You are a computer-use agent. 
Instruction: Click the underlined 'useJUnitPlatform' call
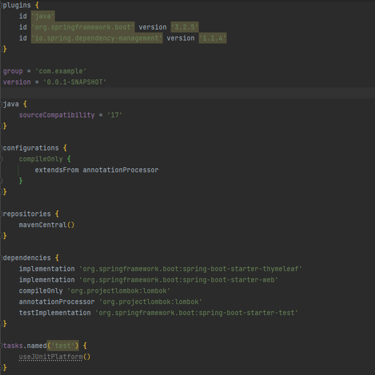51,357
